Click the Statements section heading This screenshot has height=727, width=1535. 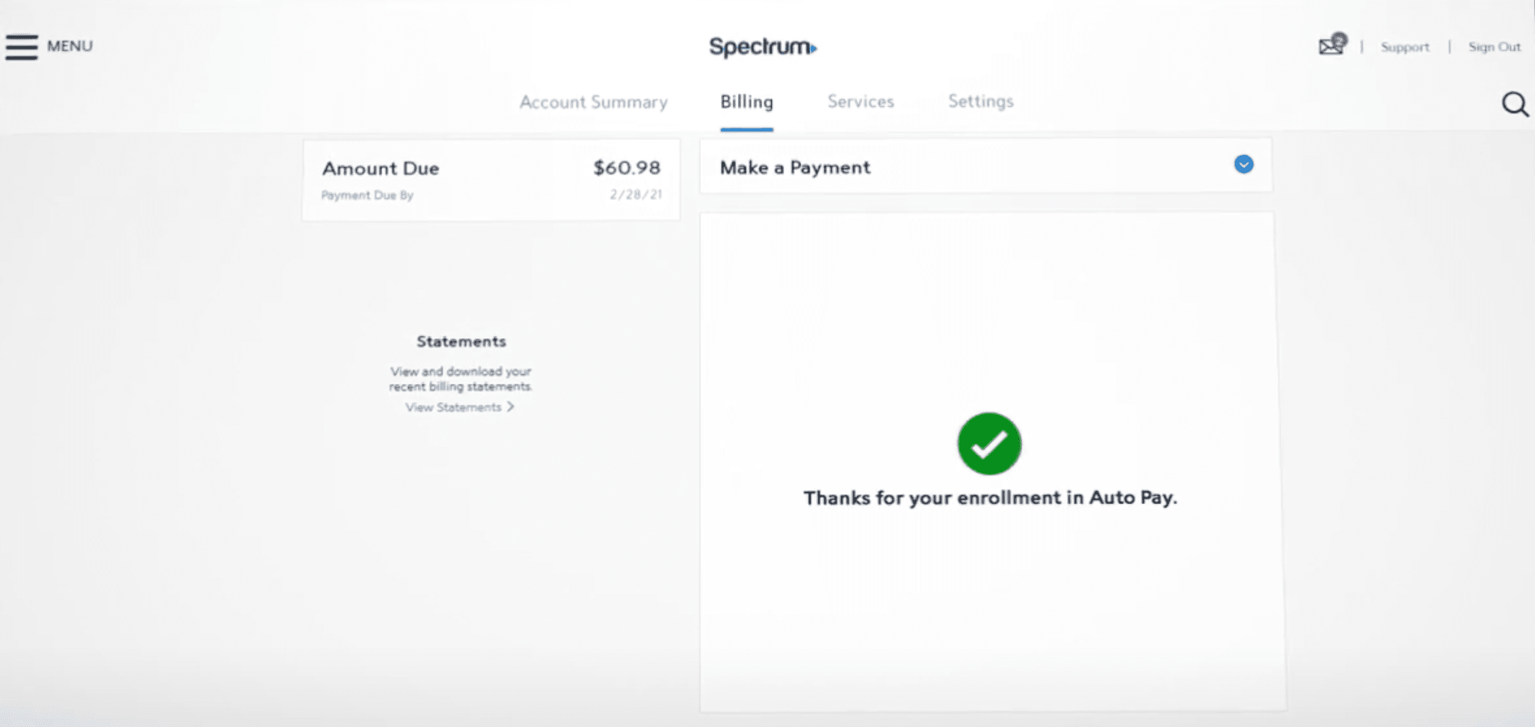click(x=461, y=341)
